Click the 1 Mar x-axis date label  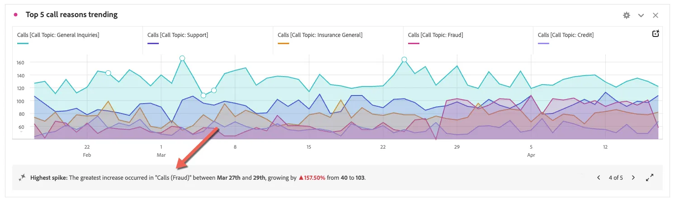[x=161, y=150]
